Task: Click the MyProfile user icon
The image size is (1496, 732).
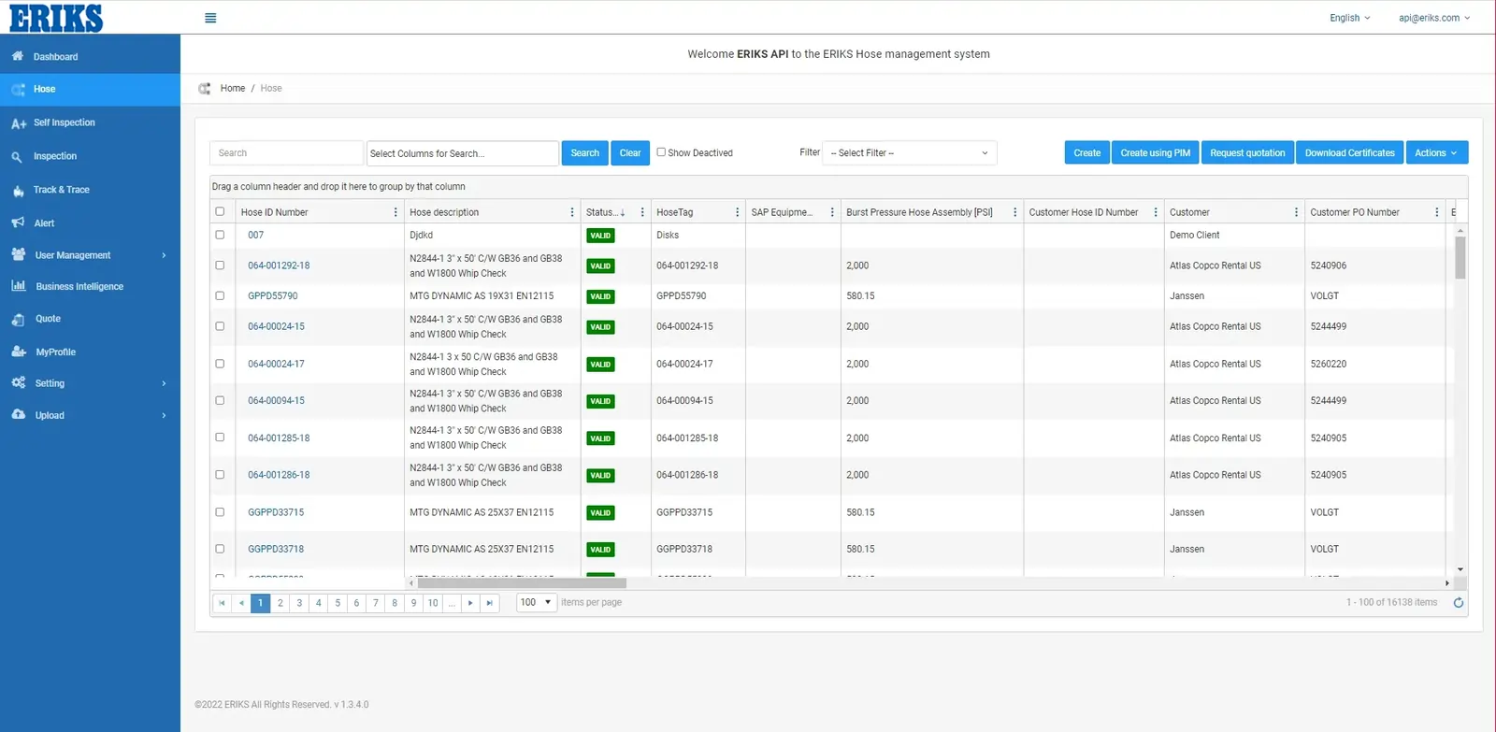Action: [19, 352]
